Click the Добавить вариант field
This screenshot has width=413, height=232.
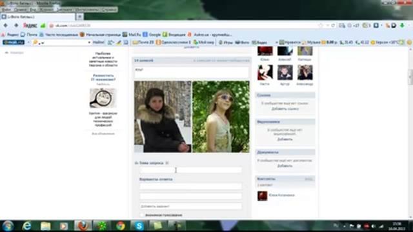pos(190,206)
